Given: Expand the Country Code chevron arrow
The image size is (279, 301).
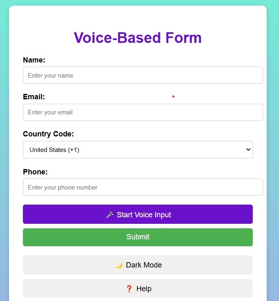Looking at the screenshot, I should point(248,149).
